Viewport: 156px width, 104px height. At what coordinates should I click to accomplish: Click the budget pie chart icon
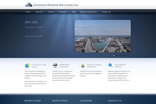(27, 65)
